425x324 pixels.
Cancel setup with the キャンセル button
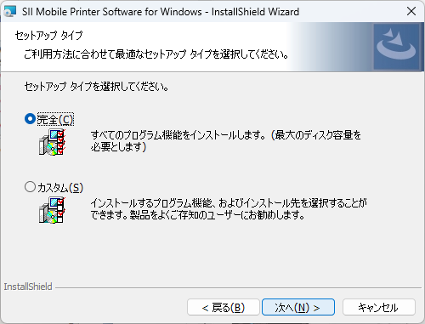tap(379, 307)
